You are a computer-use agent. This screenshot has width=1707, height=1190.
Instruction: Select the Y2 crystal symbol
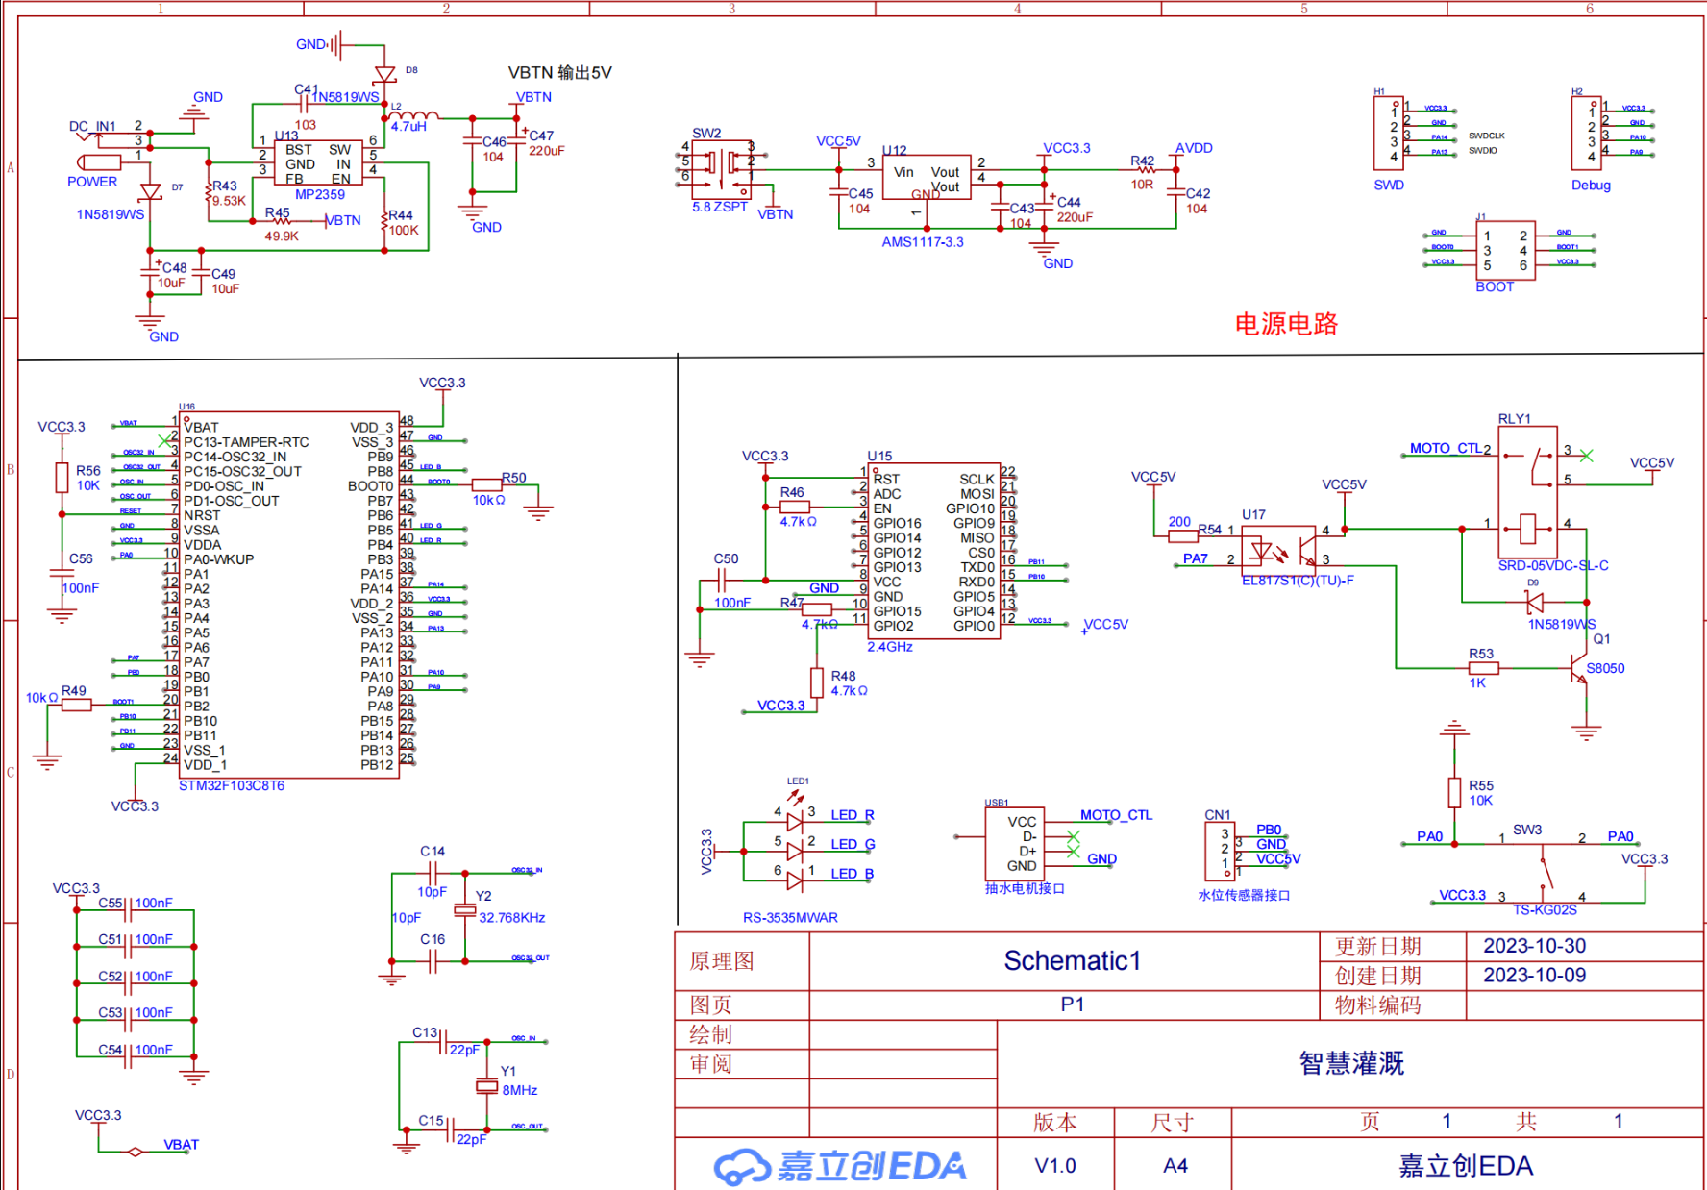[465, 910]
